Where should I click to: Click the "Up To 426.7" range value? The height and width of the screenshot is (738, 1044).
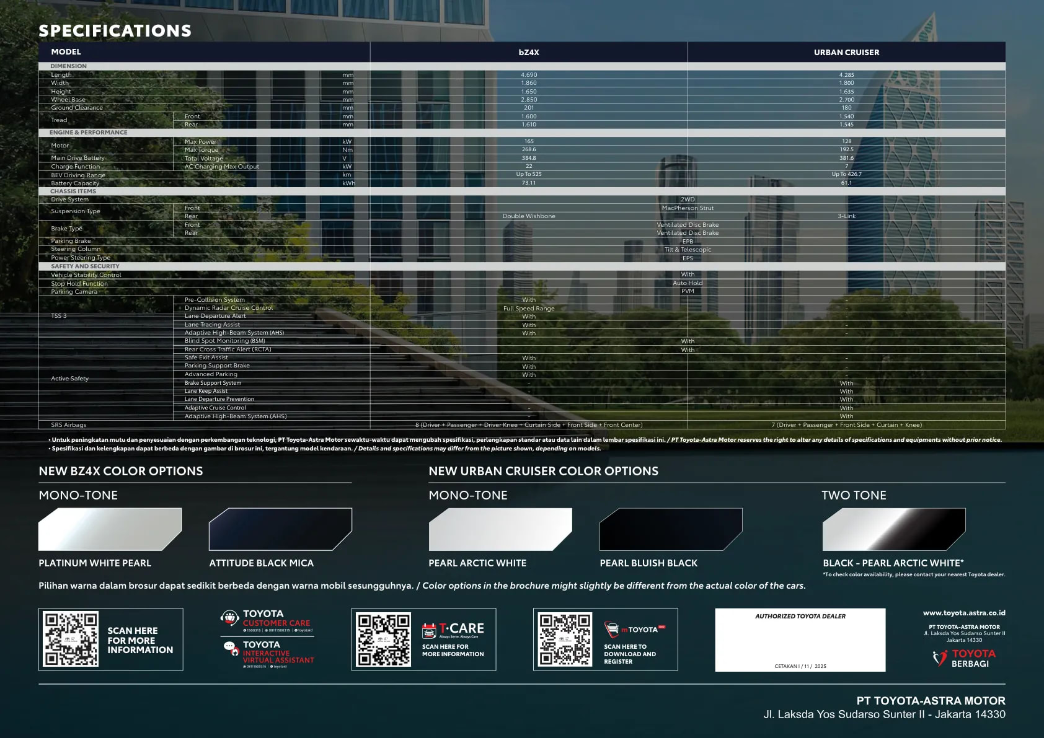[846, 175]
